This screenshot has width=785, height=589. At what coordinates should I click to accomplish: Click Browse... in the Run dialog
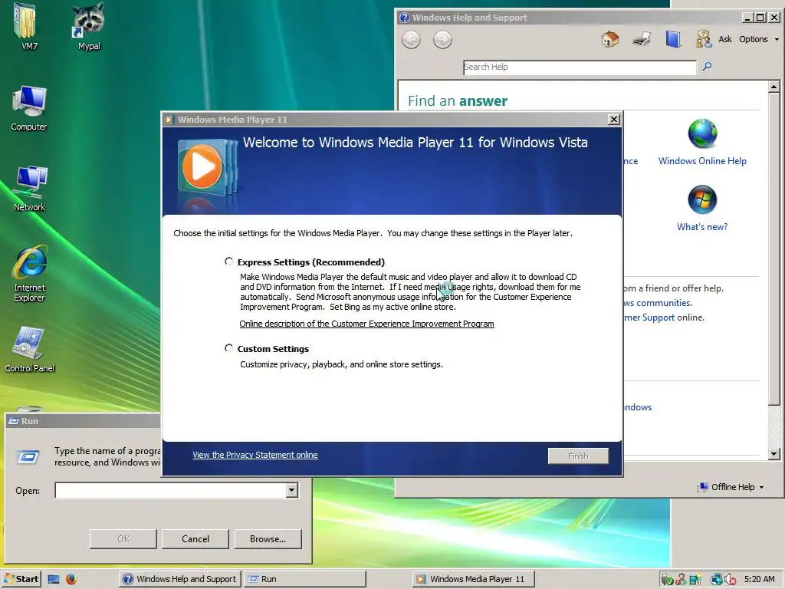click(268, 539)
